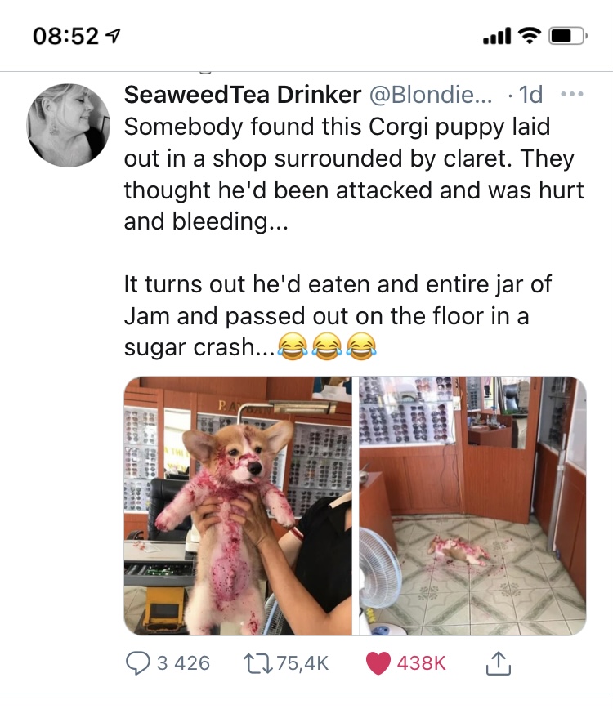The image size is (613, 709).
Task: Open photo of held-up jam-covered corgi
Action: pos(238,506)
